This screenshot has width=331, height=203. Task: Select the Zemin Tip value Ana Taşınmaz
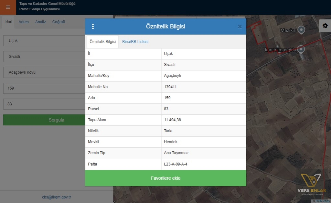coord(176,153)
